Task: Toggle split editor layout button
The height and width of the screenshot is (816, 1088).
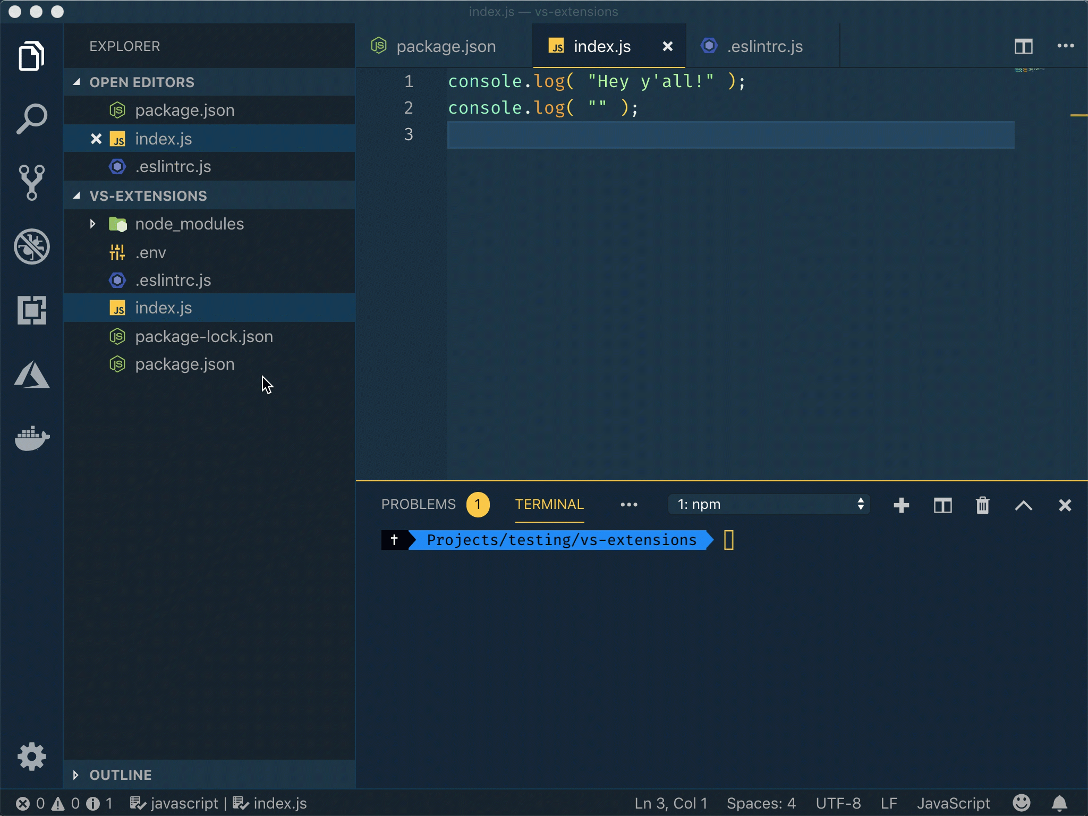Action: pyautogui.click(x=1023, y=47)
